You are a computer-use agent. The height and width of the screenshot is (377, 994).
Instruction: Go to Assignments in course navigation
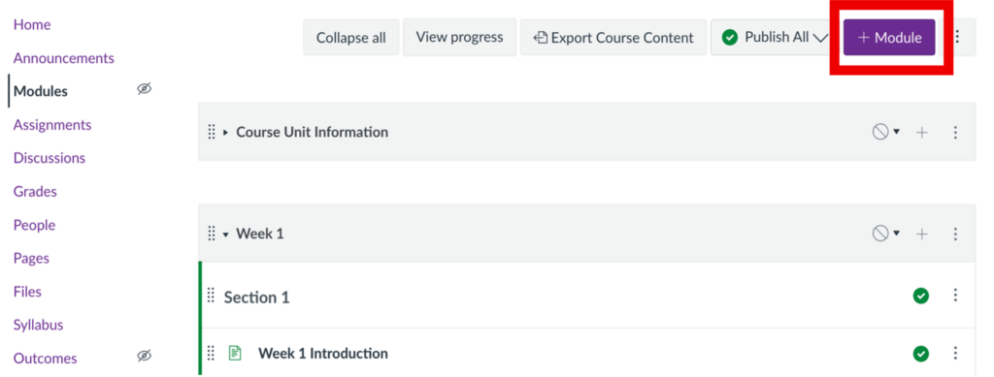point(52,125)
